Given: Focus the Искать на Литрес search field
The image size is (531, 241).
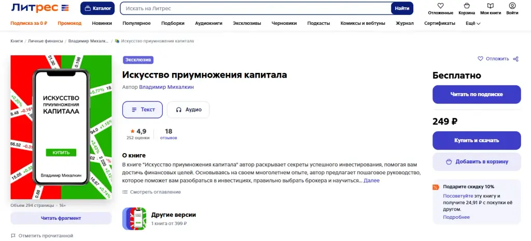Looking at the screenshot, I should coord(256,8).
